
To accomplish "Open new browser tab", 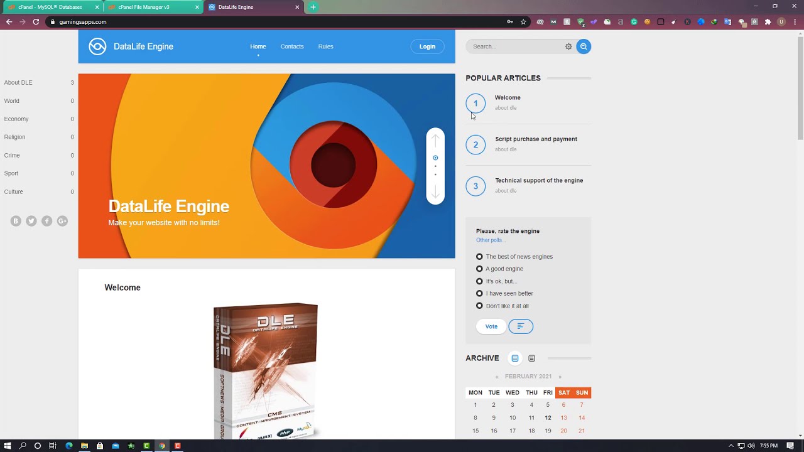I will pos(313,7).
